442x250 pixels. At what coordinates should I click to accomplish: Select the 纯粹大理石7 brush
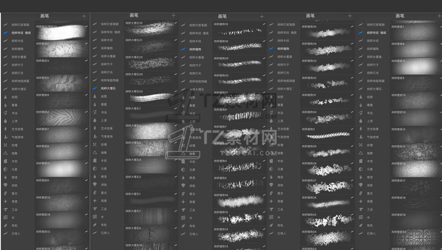(x=151, y=217)
